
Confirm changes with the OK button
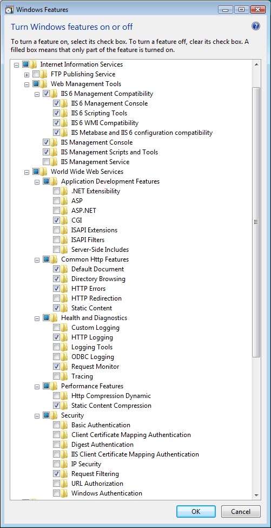click(196, 512)
